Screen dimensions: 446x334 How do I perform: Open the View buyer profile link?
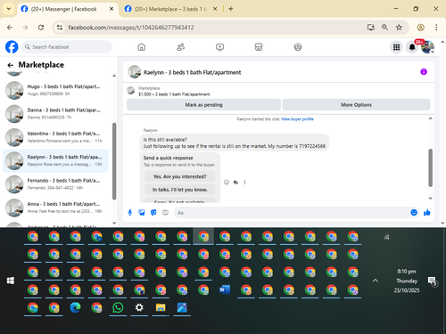click(297, 119)
